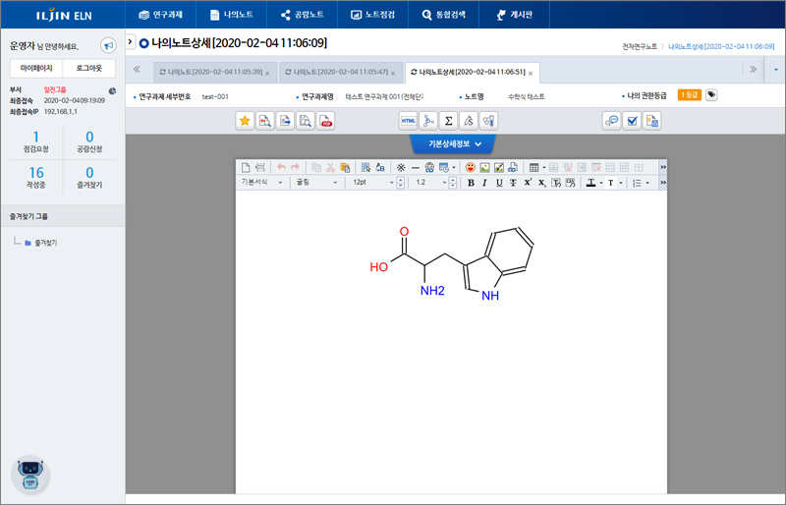Export note as PDF icon
This screenshot has height=505, width=786.
coord(326,120)
